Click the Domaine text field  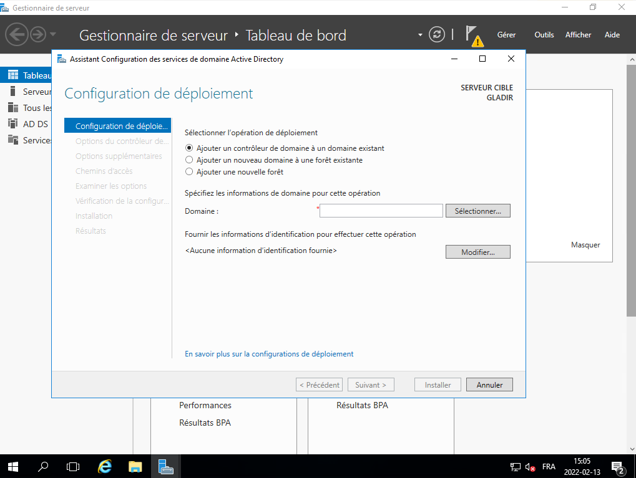point(381,211)
